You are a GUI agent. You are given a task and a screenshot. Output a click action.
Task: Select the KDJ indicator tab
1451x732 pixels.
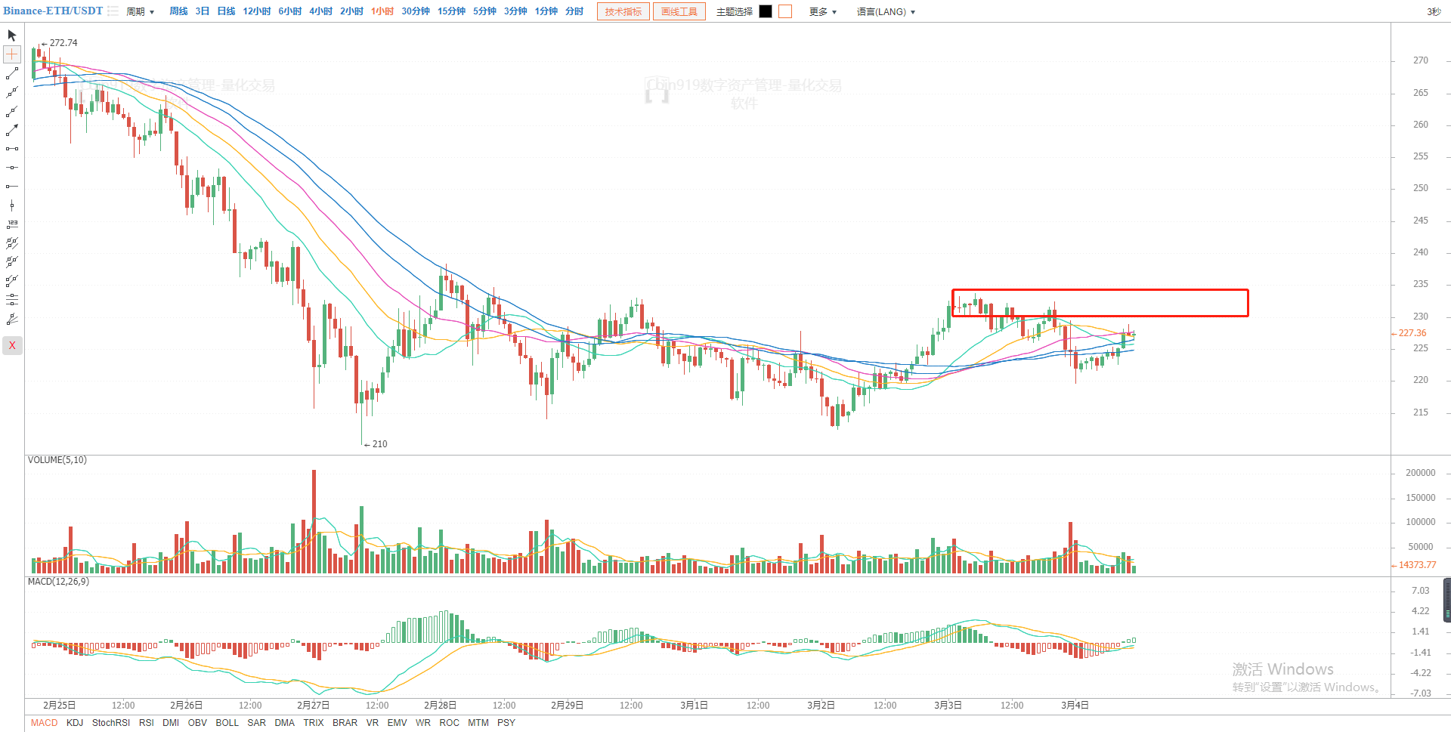pos(75,723)
